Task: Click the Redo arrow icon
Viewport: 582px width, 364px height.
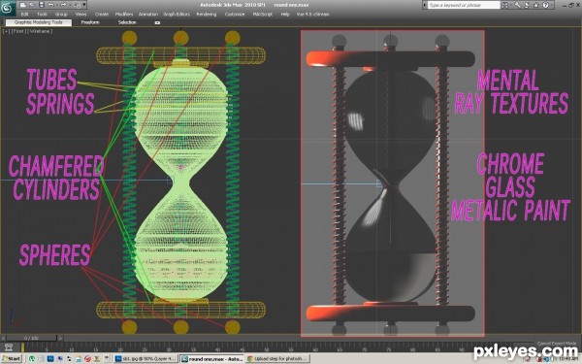Action: point(63,5)
